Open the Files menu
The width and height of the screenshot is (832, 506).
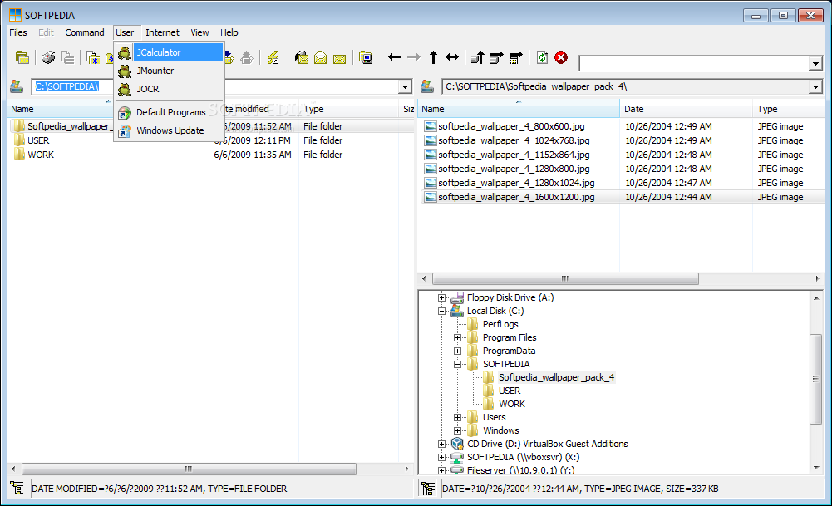coord(18,32)
